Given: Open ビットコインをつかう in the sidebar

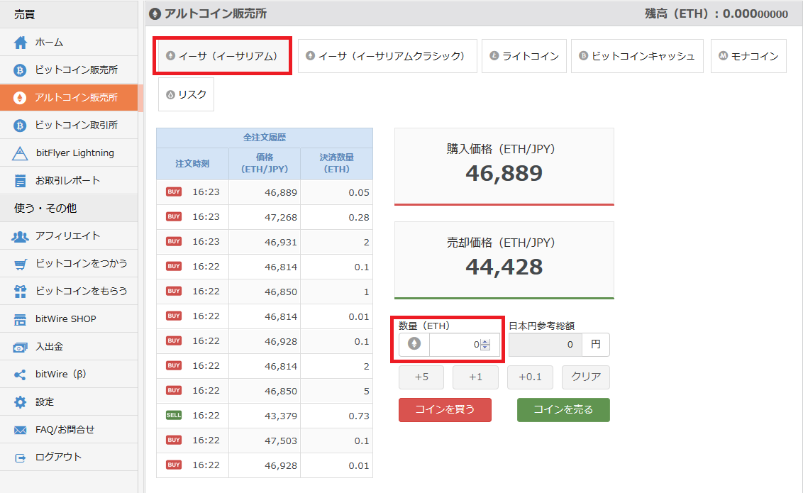Looking at the screenshot, I should tap(69, 264).
